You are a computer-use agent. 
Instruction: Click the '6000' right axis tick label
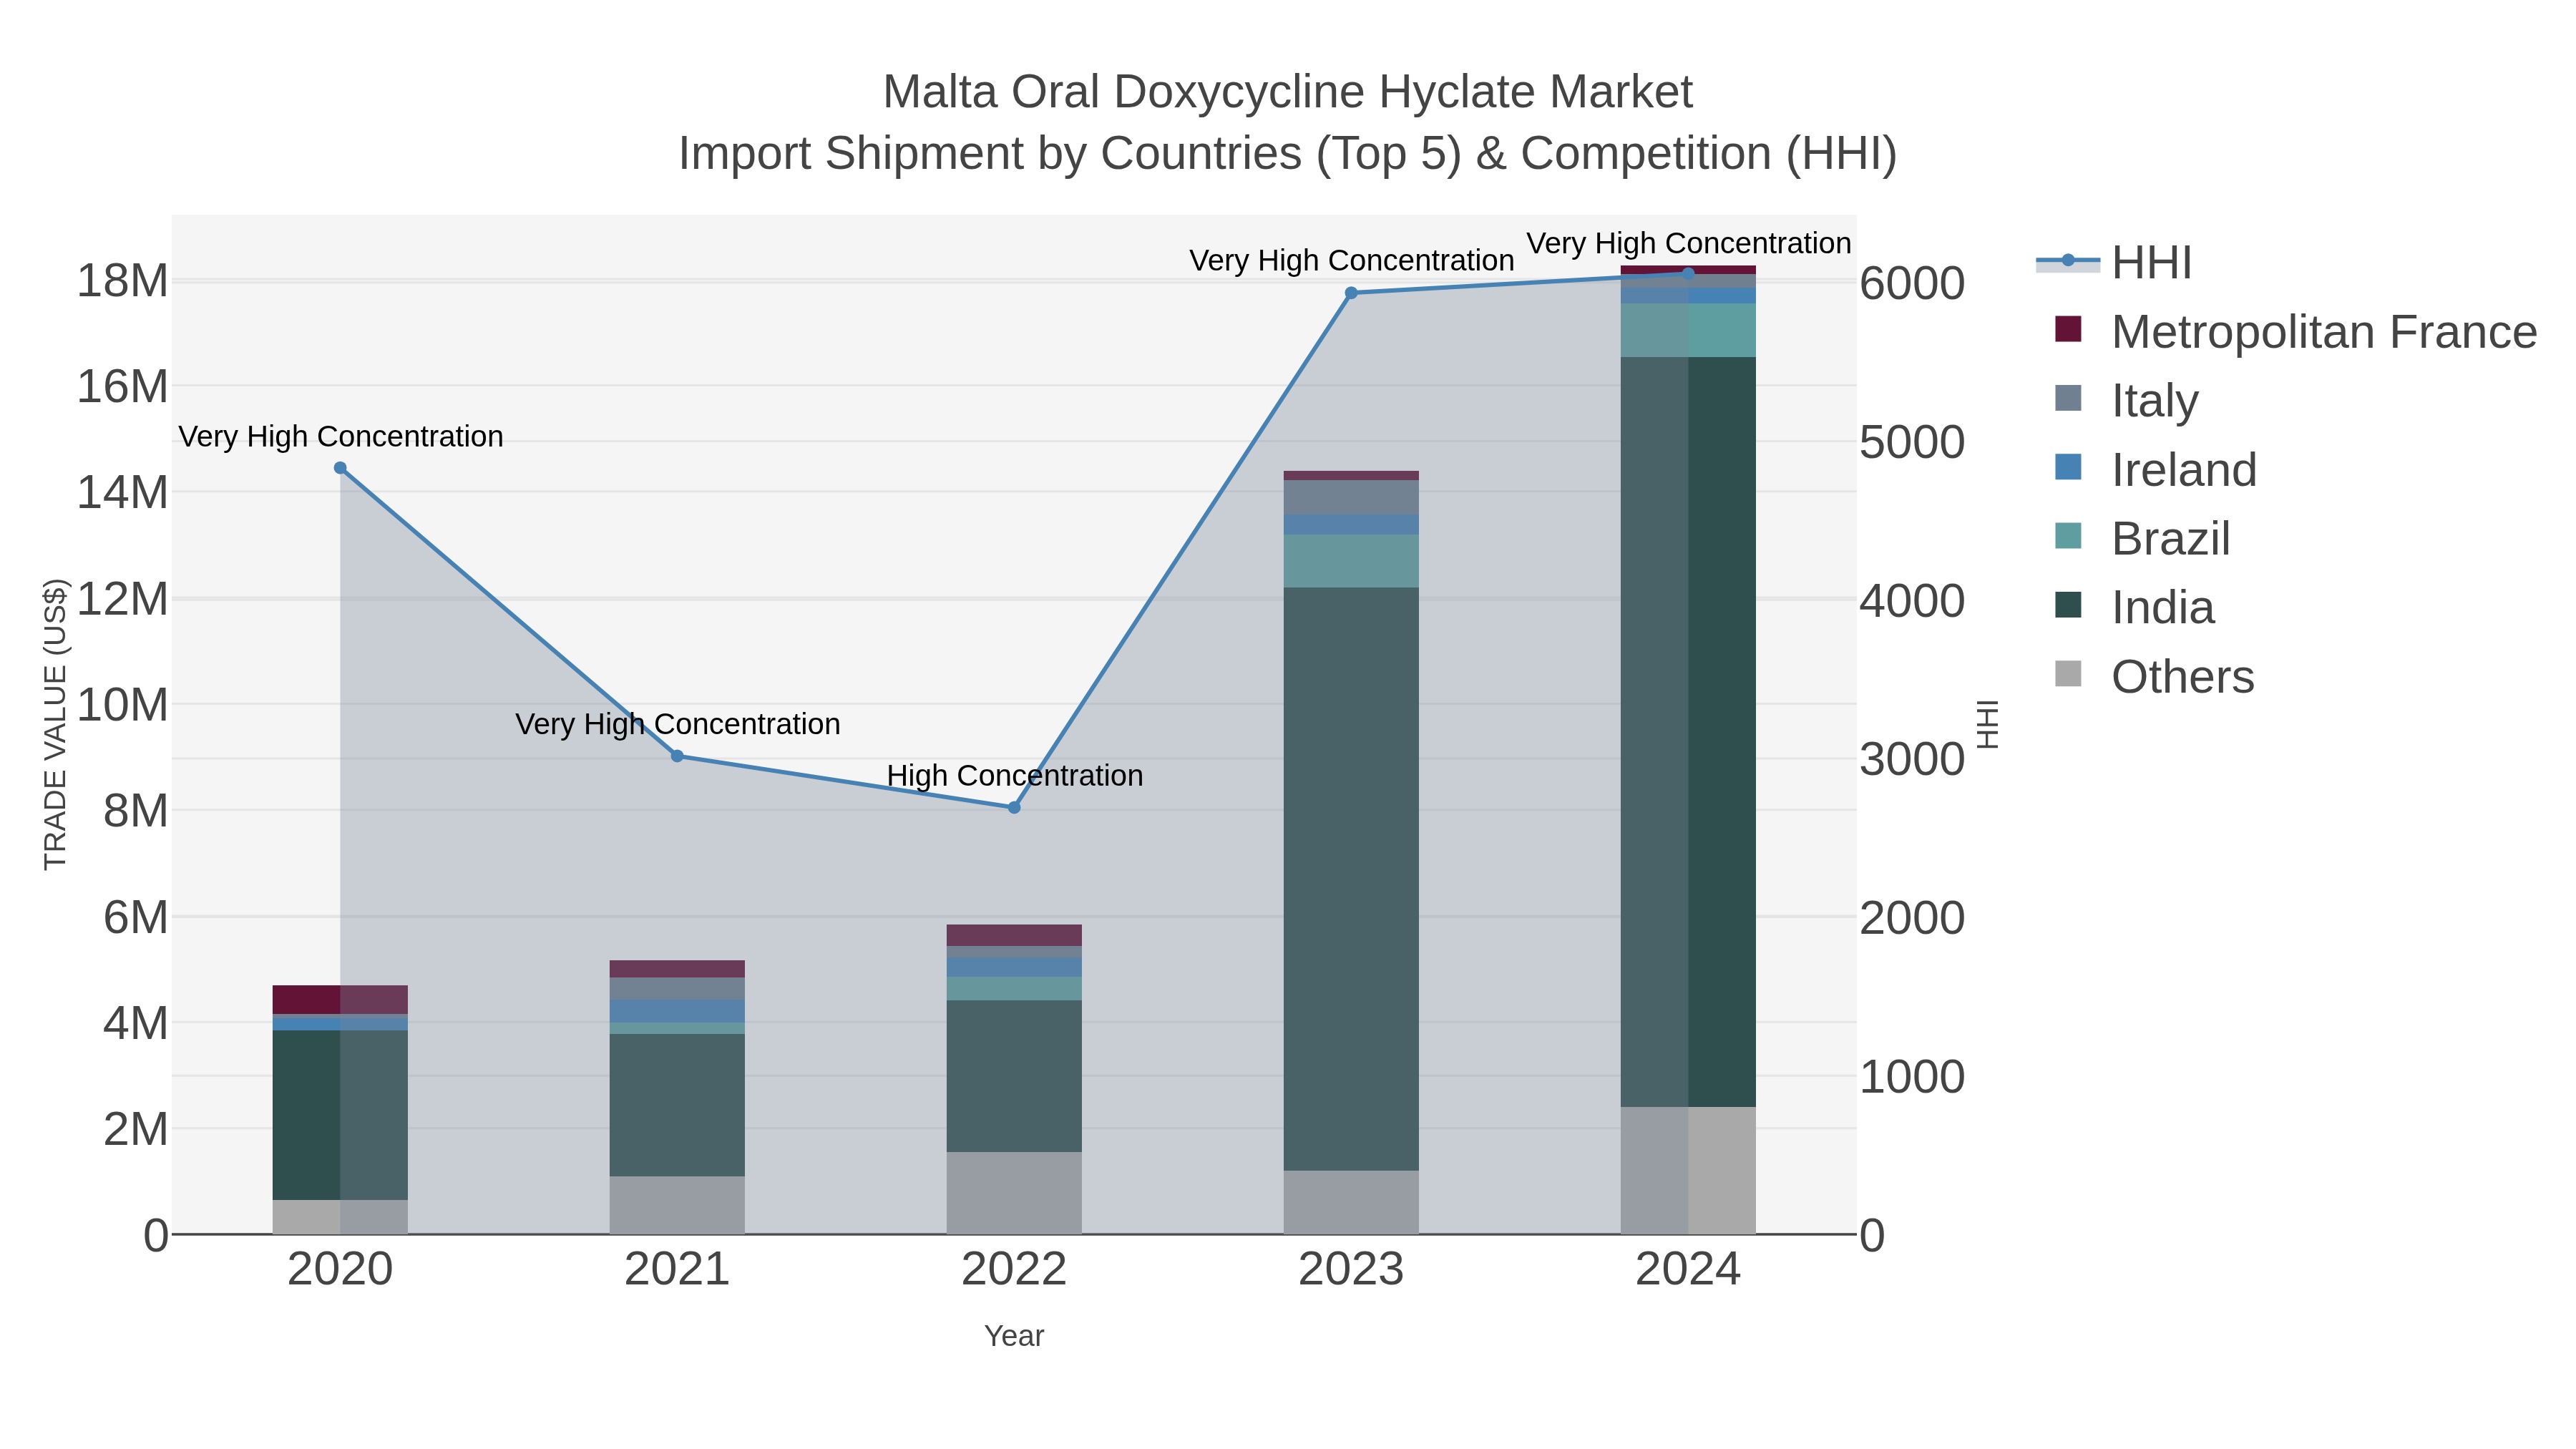click(x=1912, y=284)
